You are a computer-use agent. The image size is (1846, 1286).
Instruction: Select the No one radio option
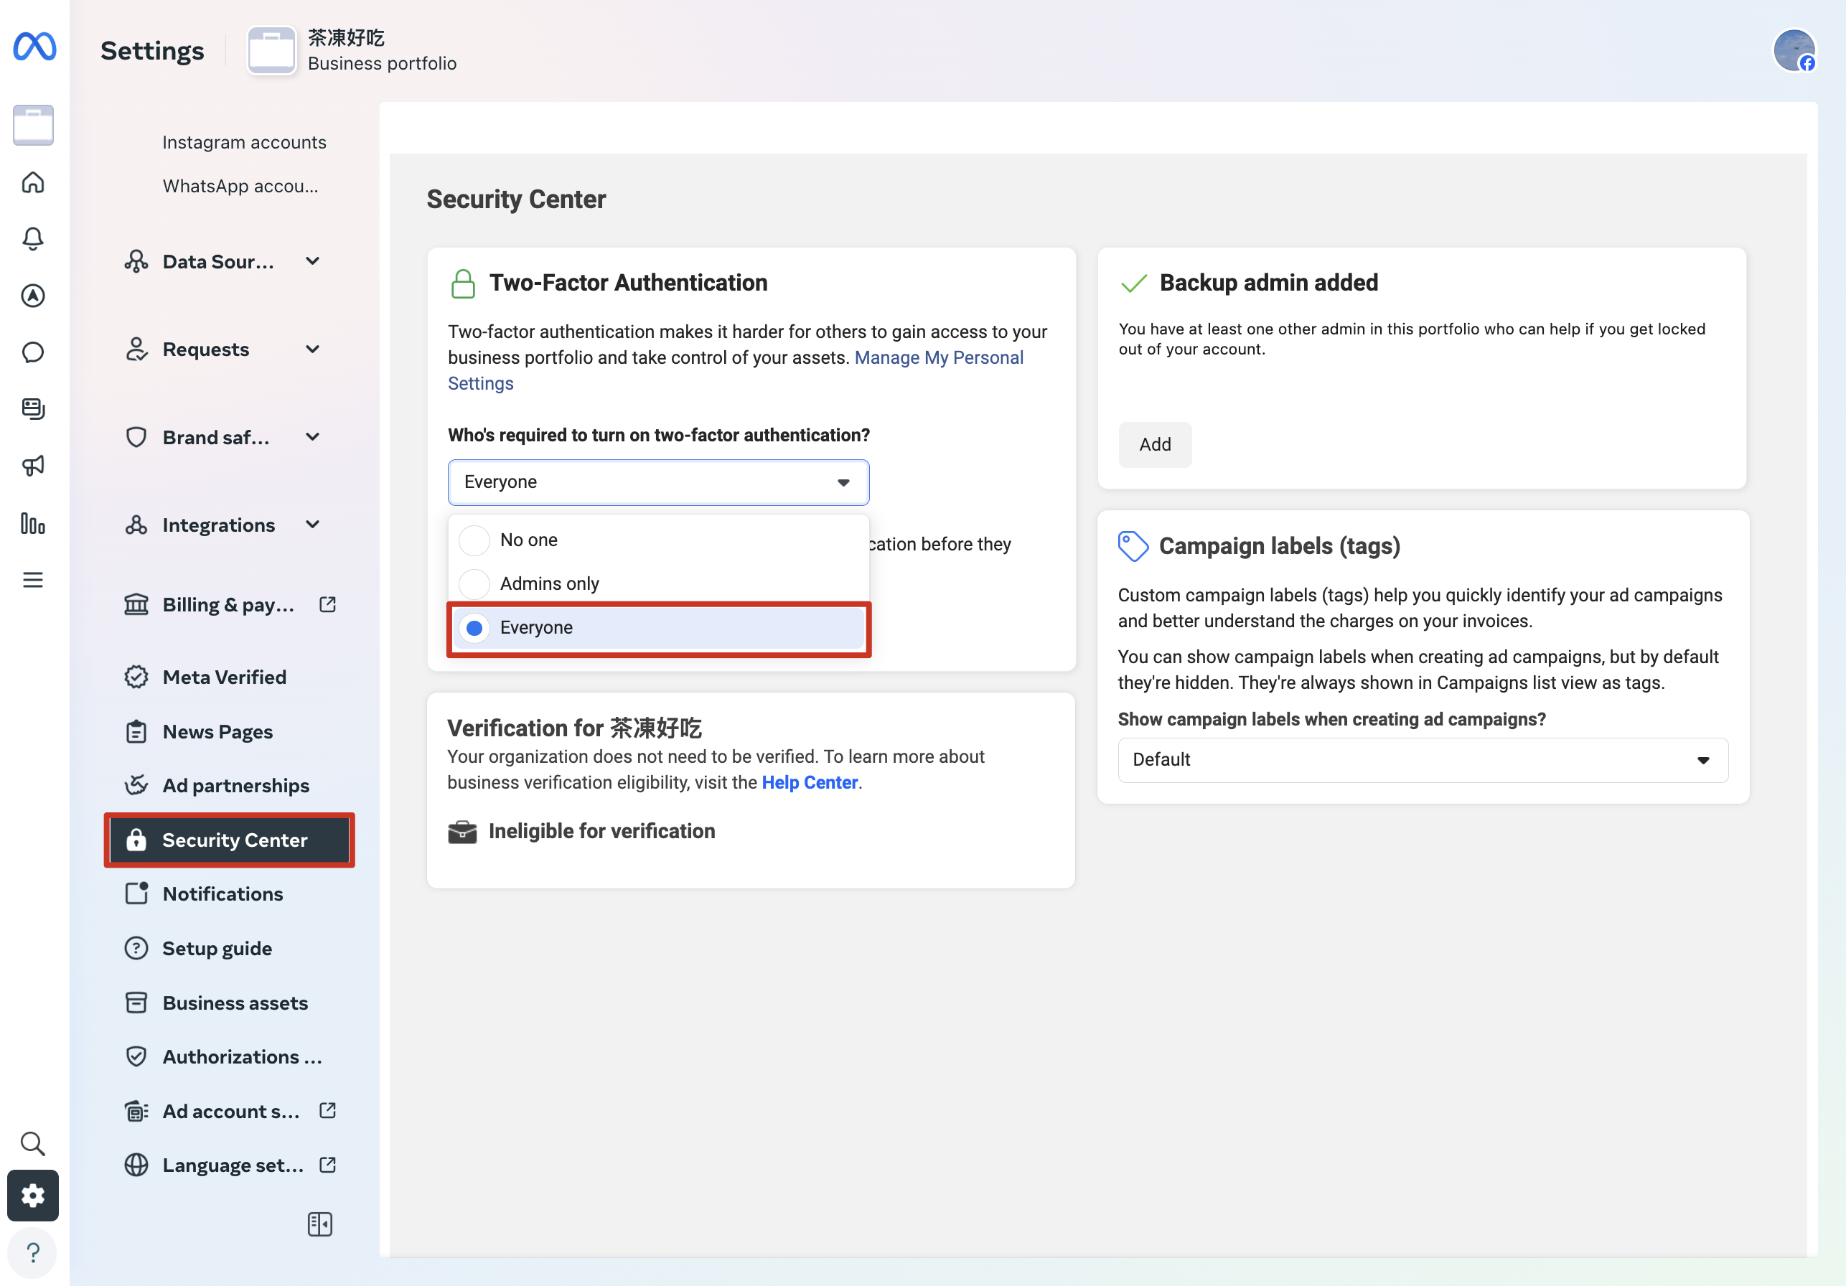(474, 540)
